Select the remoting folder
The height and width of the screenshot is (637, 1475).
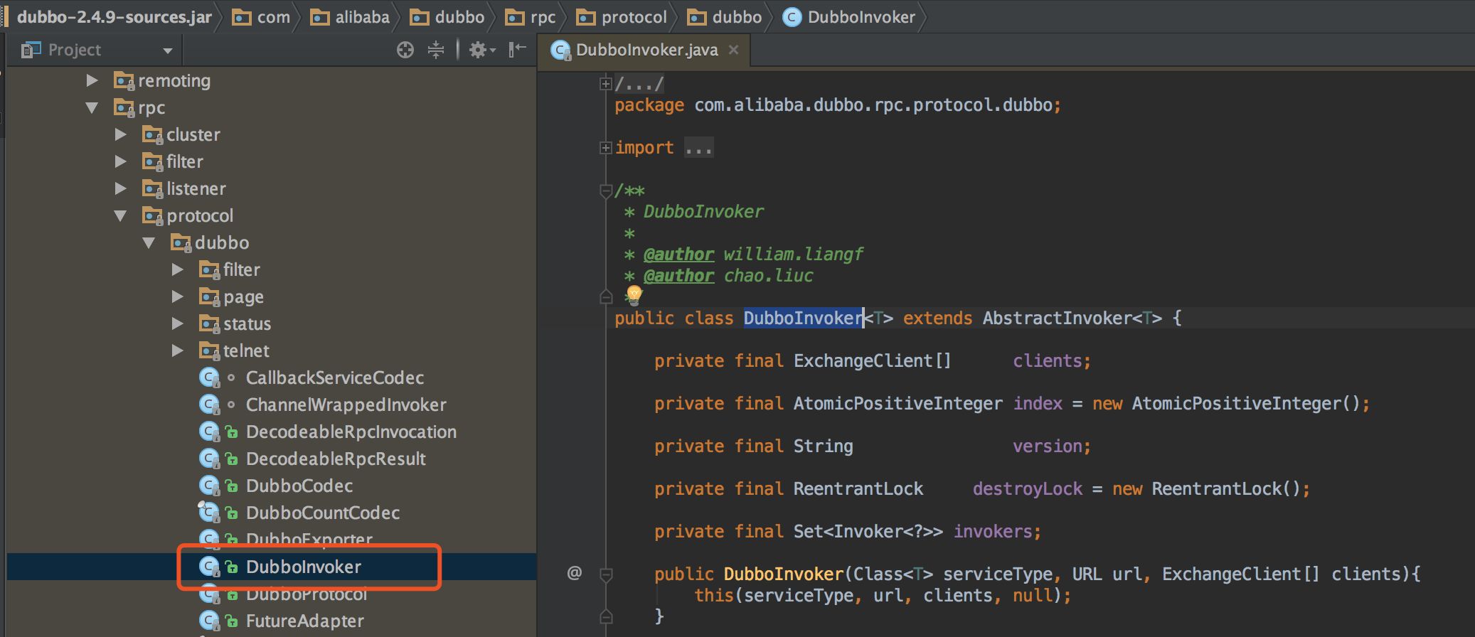(x=174, y=80)
